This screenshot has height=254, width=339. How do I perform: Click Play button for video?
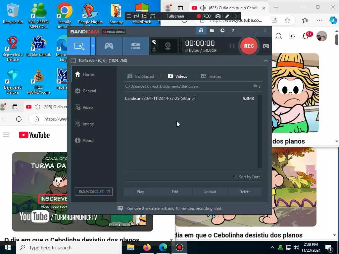140,191
